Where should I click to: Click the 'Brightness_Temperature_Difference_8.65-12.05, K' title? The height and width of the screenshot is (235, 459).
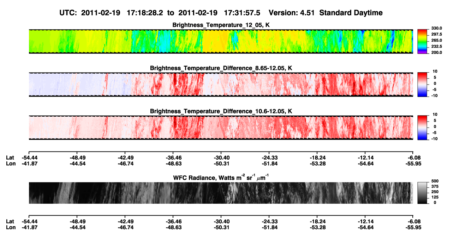(x=221, y=68)
